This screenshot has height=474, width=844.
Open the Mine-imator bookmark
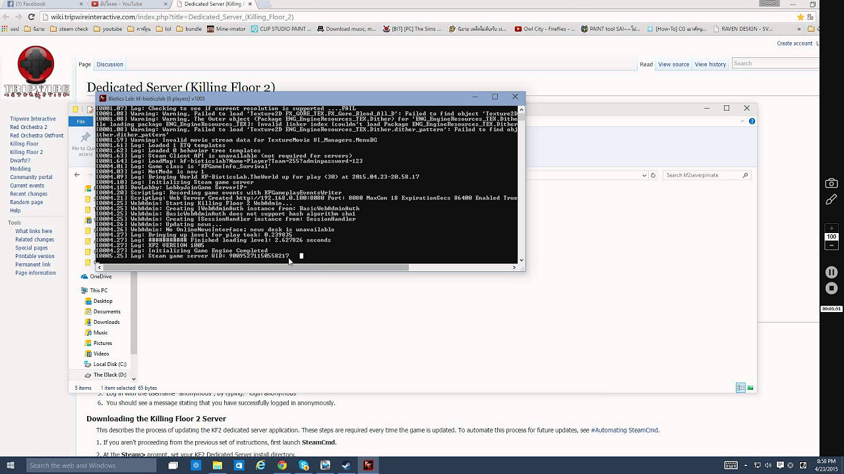[x=226, y=29]
